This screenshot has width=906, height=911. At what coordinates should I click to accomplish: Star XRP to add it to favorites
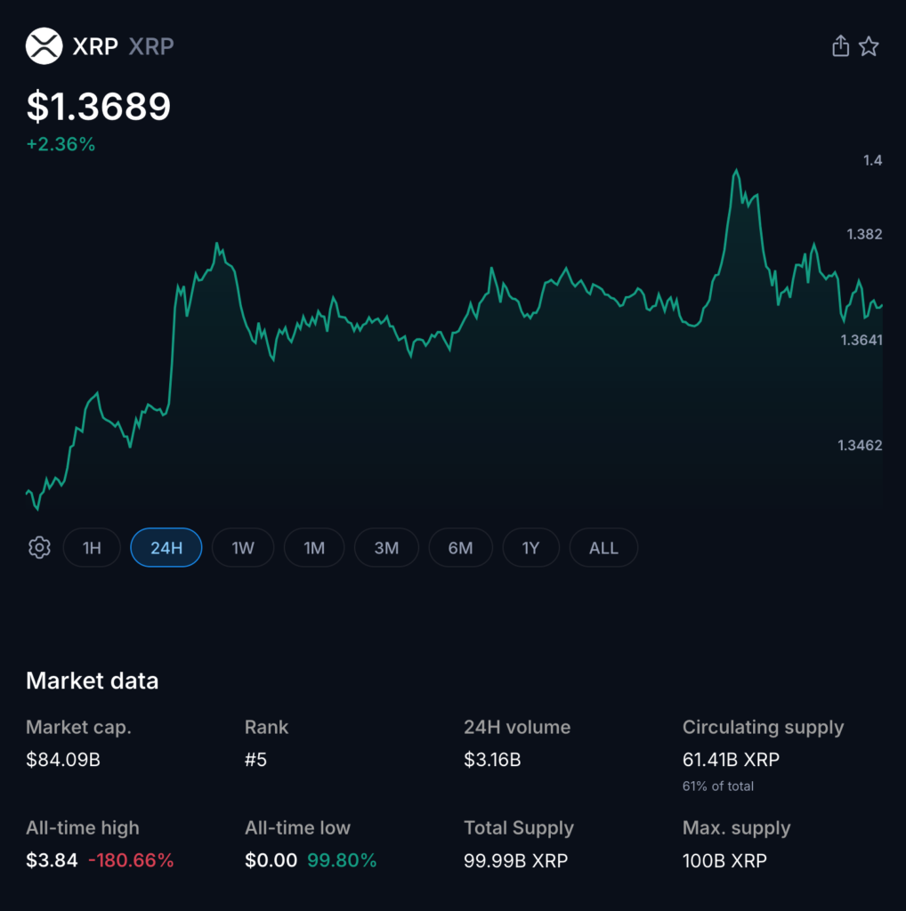(x=869, y=46)
